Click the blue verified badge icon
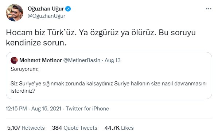This screenshot has width=218, height=137. 68,9
